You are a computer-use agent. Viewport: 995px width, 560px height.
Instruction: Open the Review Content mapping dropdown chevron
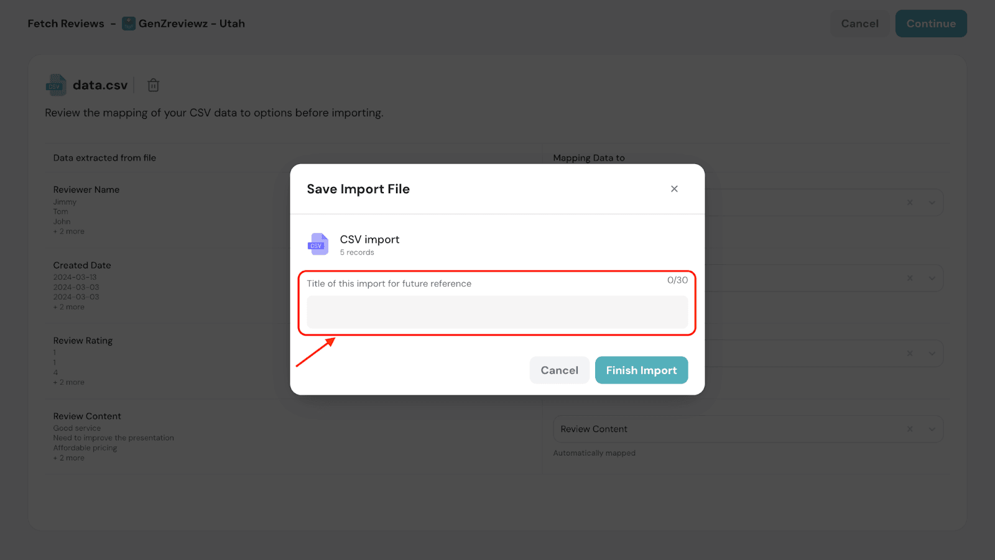click(x=932, y=429)
